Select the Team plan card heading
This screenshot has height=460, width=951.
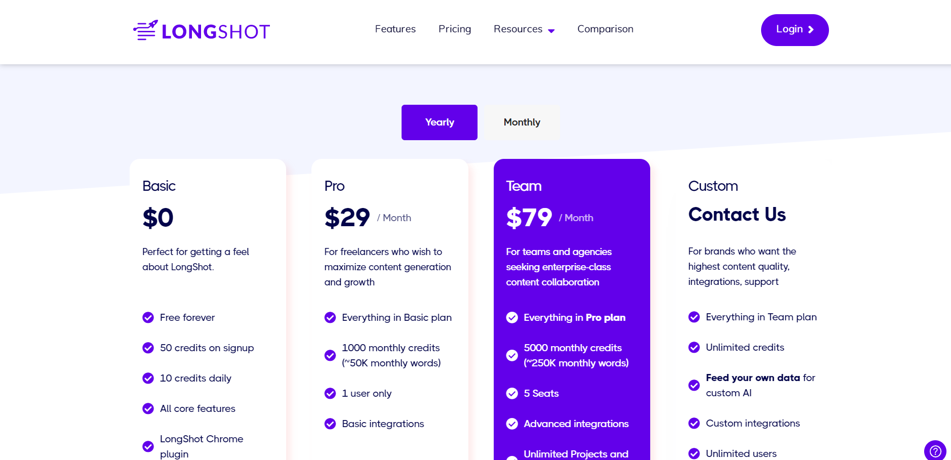524,186
